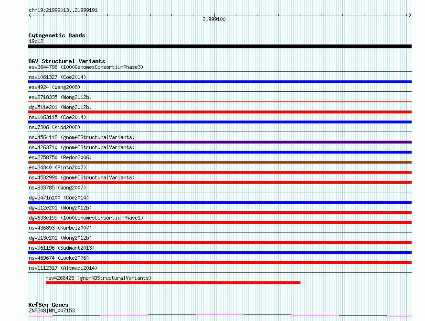
Task: Open variant nsv1112317 (Alsmadi2014)
Action: click(63, 268)
